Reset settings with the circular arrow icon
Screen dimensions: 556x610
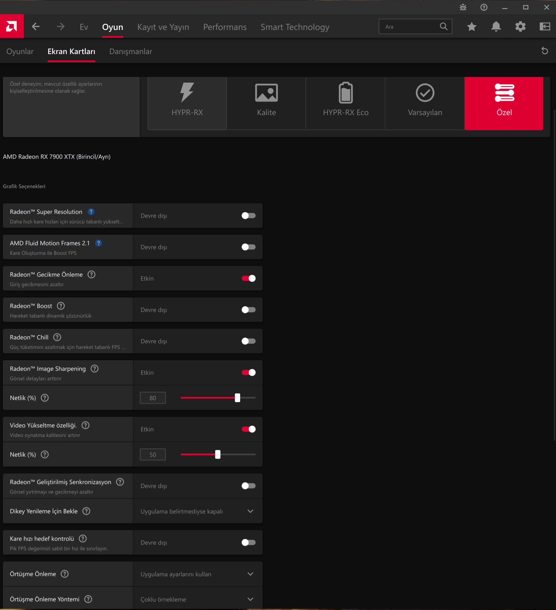[544, 51]
